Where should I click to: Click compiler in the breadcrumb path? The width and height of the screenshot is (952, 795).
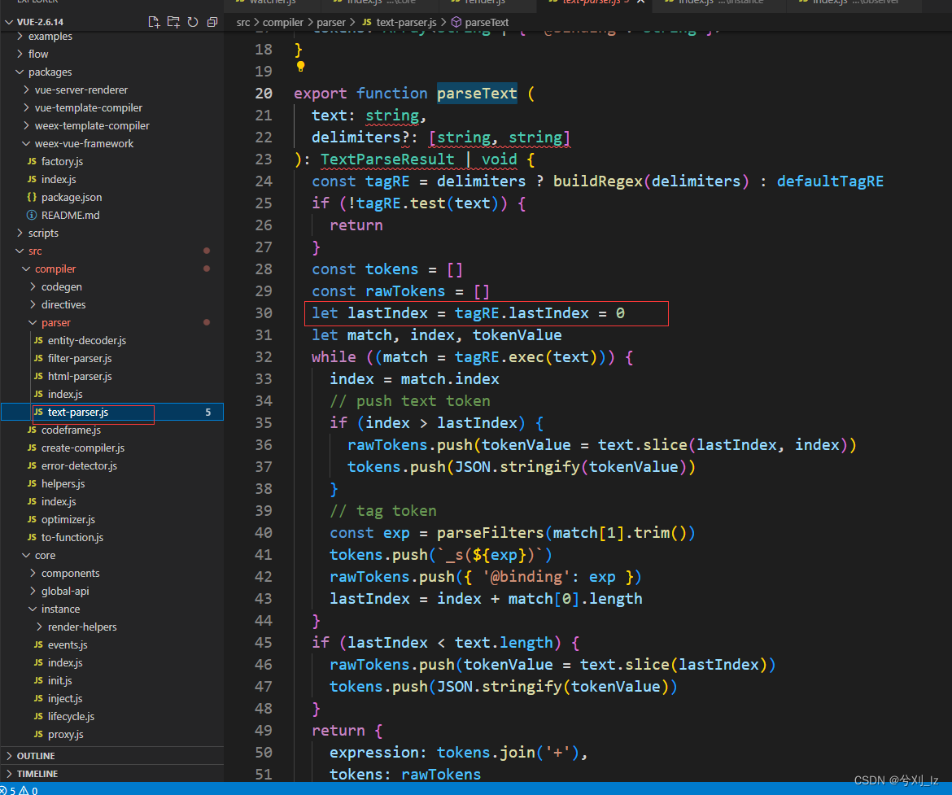tap(282, 23)
